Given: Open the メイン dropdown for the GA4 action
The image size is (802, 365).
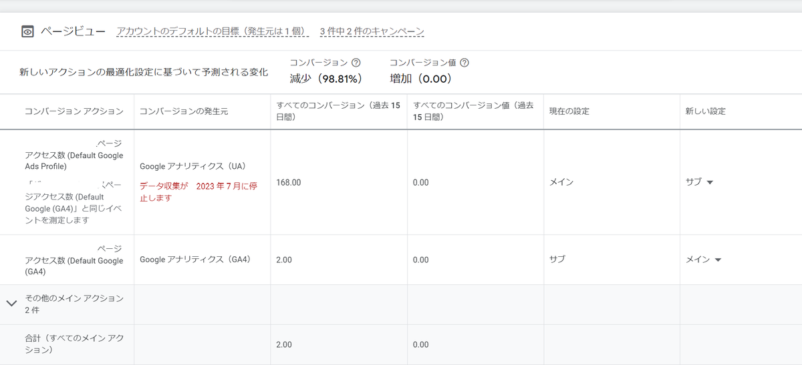Looking at the screenshot, I should coord(704,260).
